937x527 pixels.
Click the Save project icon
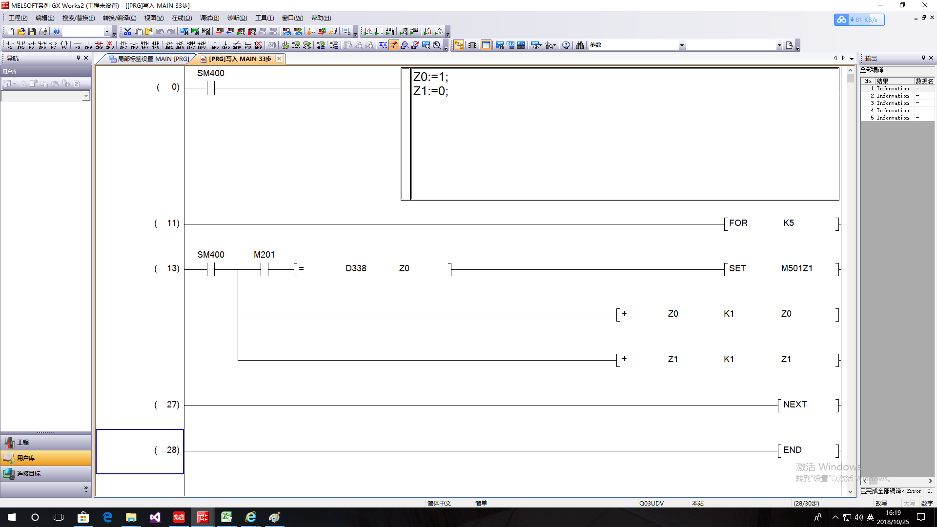tap(32, 32)
